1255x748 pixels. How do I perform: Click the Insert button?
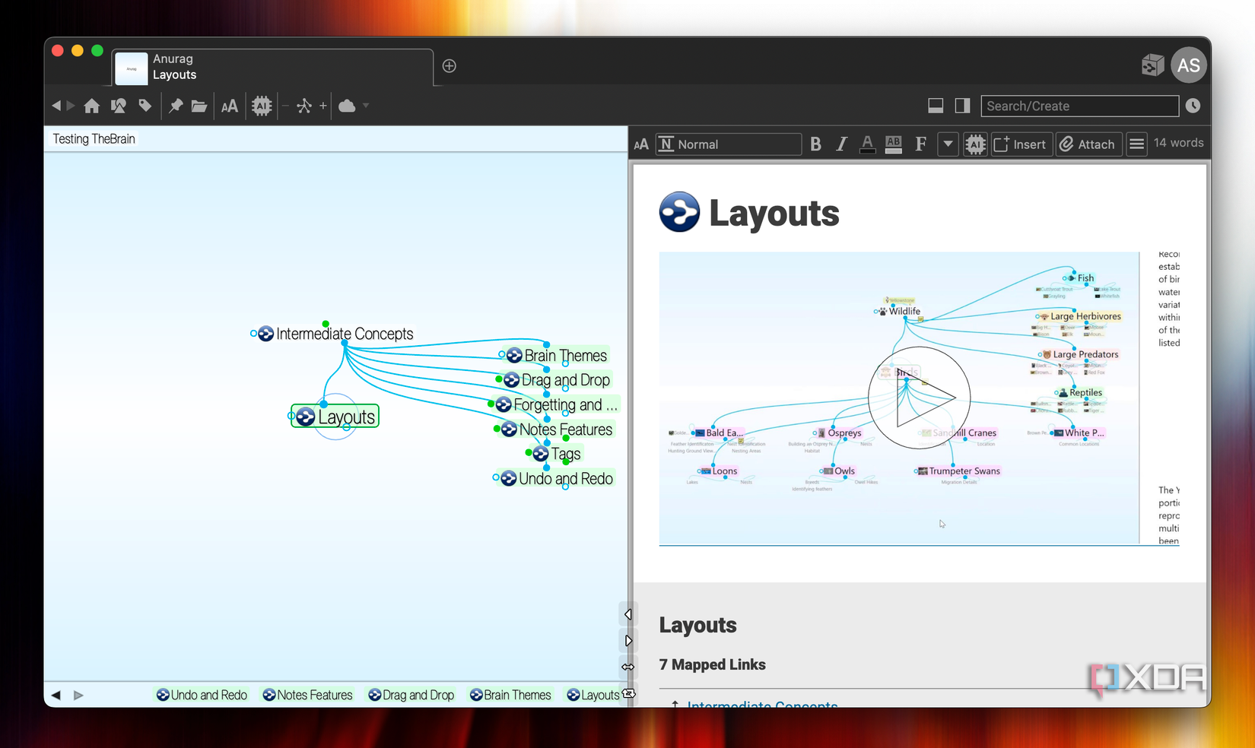coord(1021,144)
